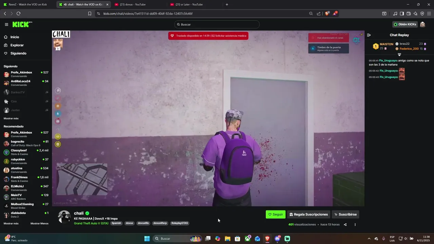
Task: Open bagrecito recommended channel
Action: 26,143
